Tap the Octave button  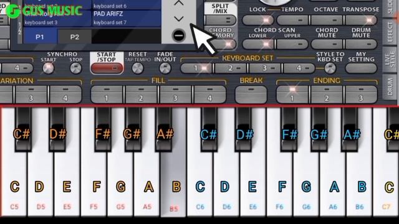[x=327, y=20]
